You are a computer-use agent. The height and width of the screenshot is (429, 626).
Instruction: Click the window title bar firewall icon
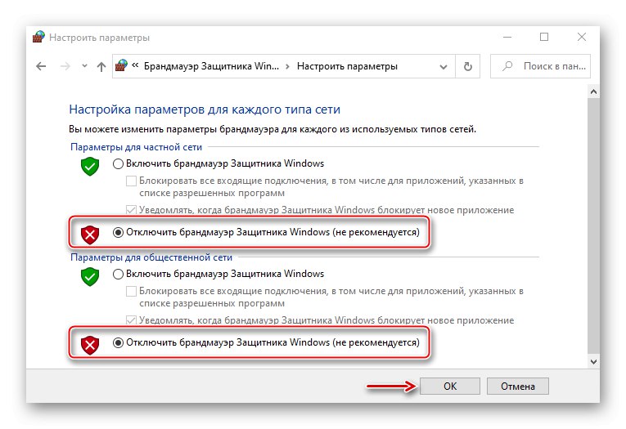coord(38,37)
